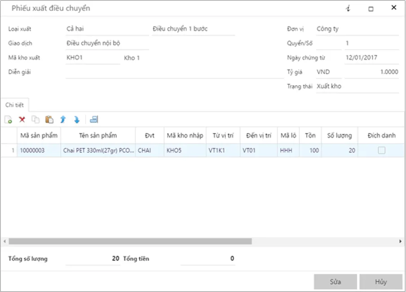Image resolution: width=406 pixels, height=292 pixels.
Task: Open the Chi tiết tab
Action: (x=14, y=105)
